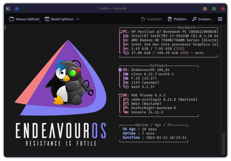The width and height of the screenshot is (231, 161).
Task: Expand the Nieuw tabblad dropdown arrow
Action: coord(40,22)
